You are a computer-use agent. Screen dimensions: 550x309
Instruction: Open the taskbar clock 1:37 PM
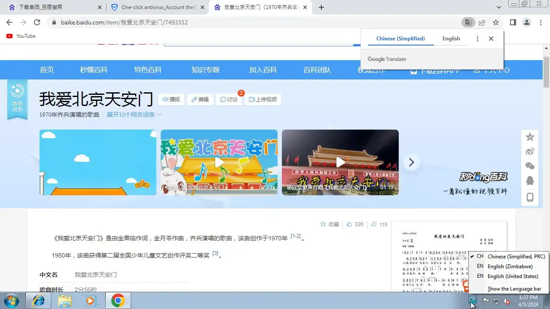[x=528, y=301]
